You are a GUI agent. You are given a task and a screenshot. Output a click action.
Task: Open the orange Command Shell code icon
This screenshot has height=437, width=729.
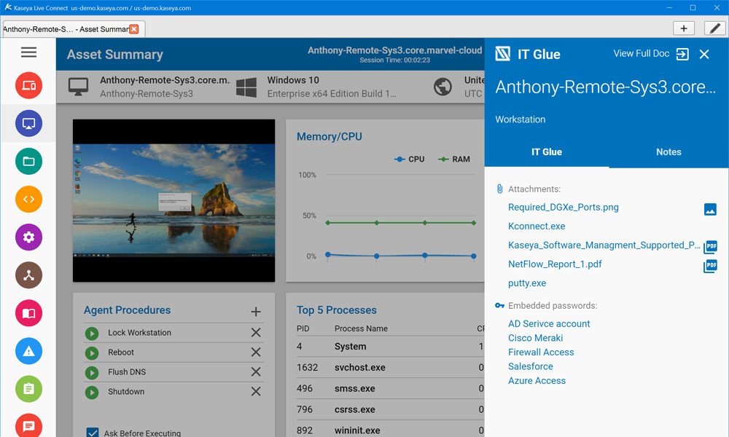click(28, 200)
